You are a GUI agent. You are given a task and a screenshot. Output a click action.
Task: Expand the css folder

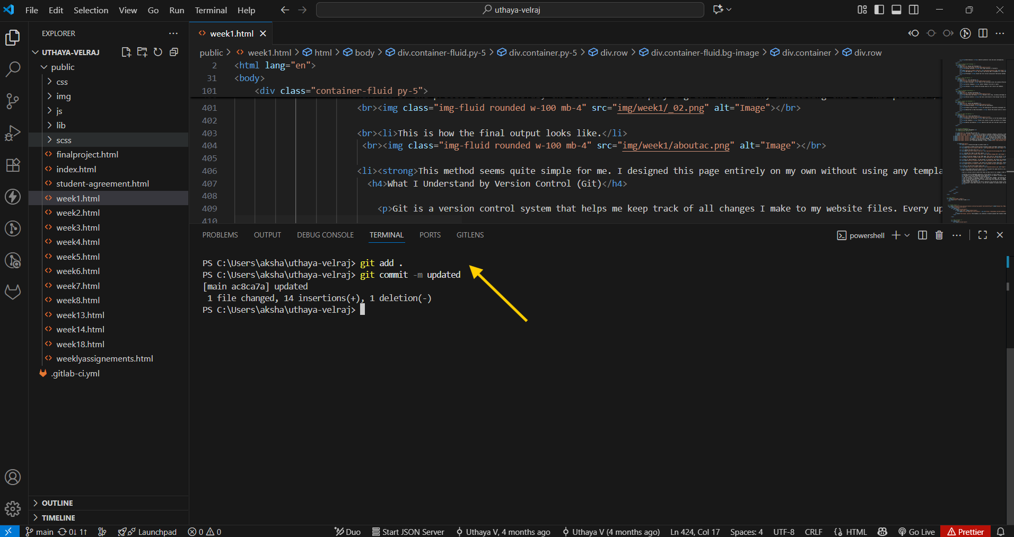coord(108,82)
